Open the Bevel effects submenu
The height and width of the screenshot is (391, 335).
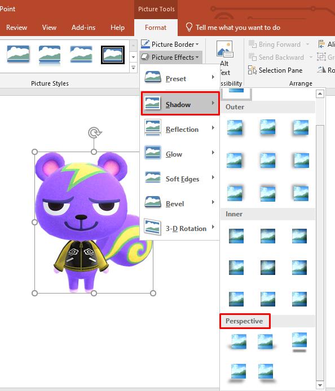click(x=180, y=203)
